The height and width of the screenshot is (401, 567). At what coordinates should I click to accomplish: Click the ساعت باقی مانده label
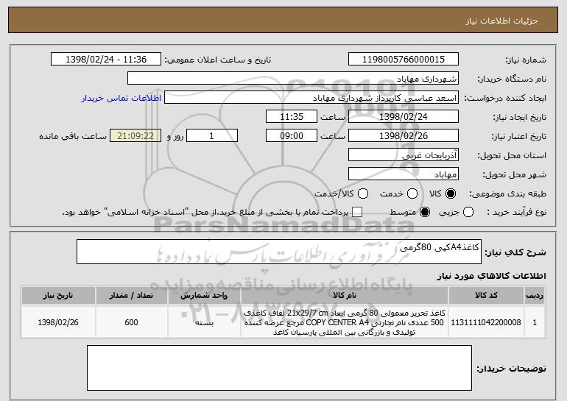coord(73,136)
